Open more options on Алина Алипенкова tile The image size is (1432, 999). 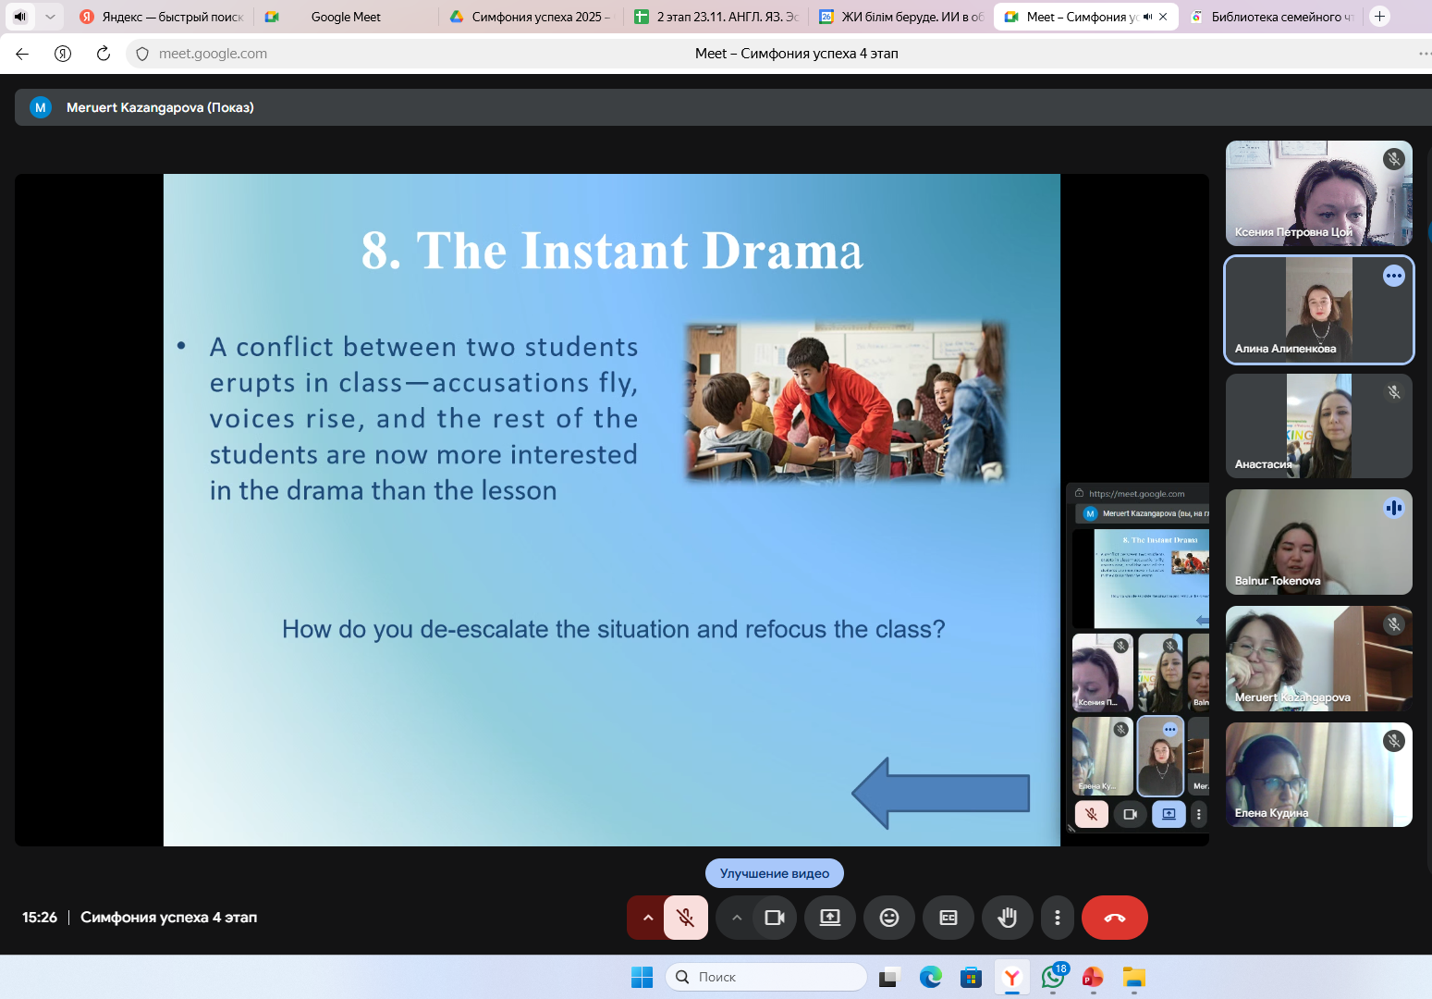(x=1393, y=276)
